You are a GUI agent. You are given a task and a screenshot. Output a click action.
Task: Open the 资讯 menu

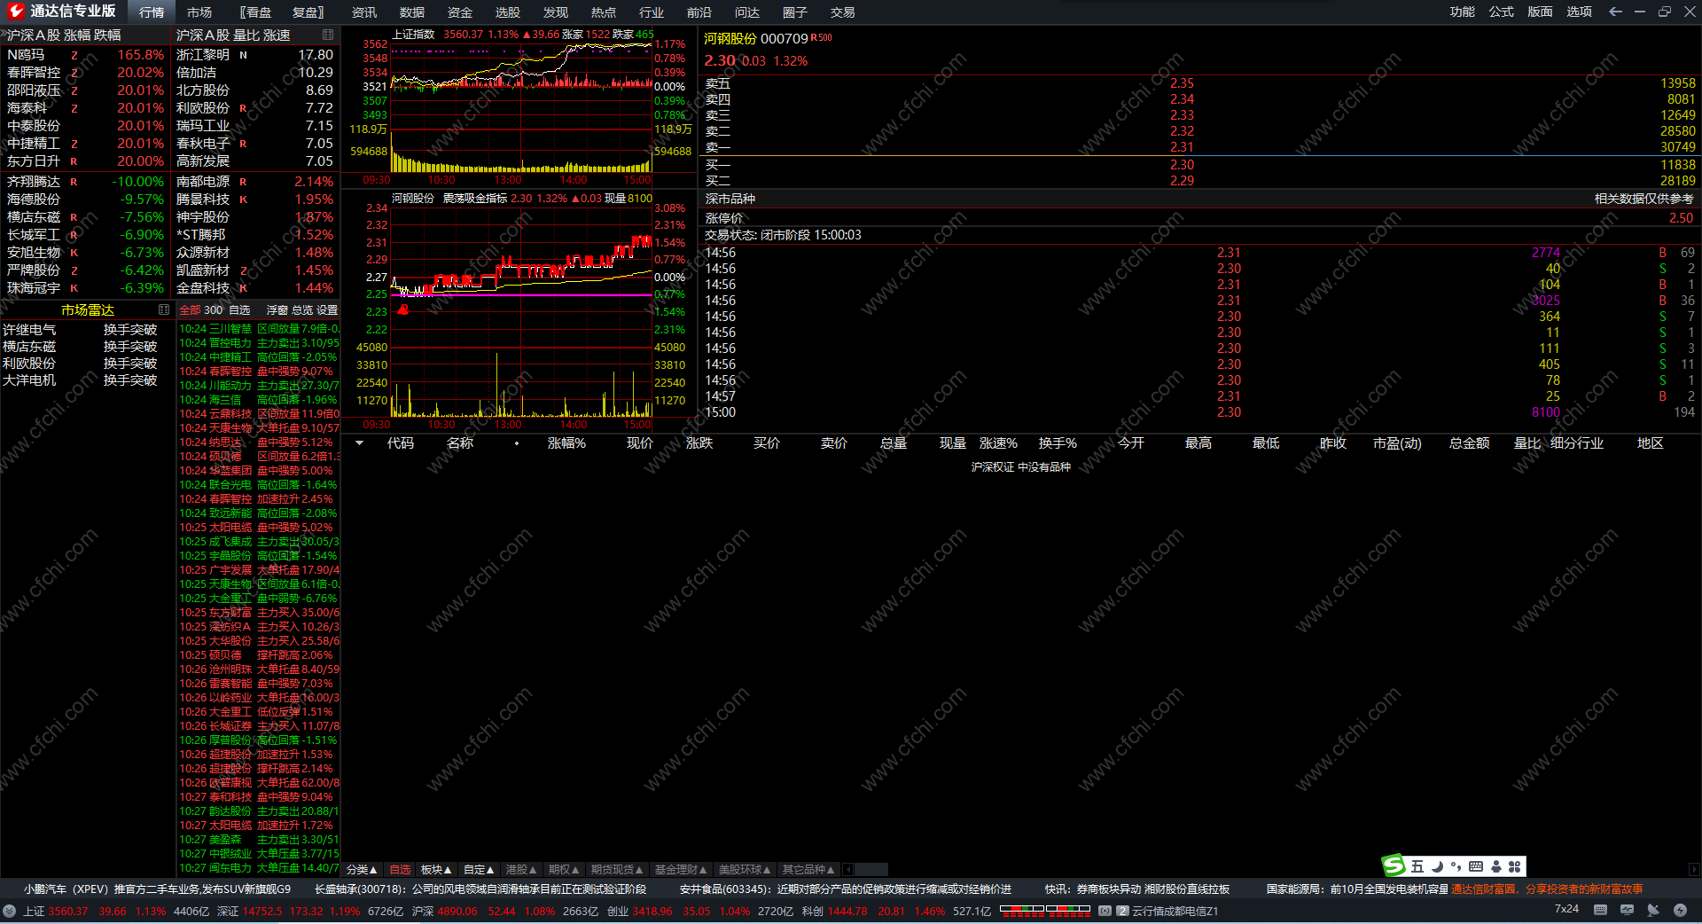(364, 12)
